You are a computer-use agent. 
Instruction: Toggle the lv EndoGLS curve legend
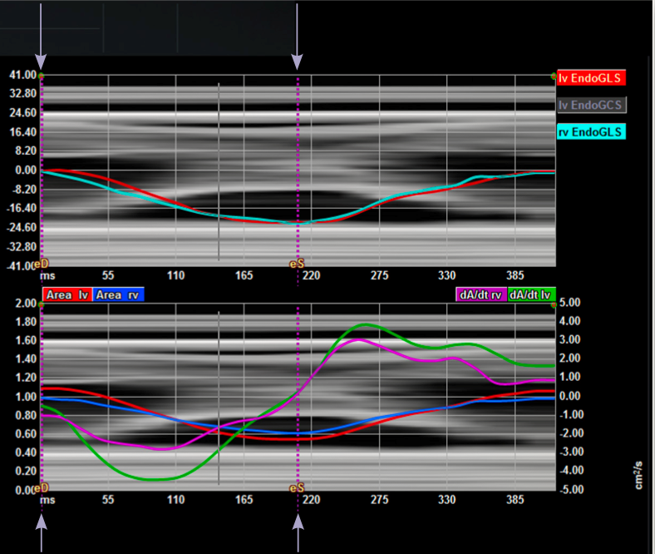click(591, 77)
